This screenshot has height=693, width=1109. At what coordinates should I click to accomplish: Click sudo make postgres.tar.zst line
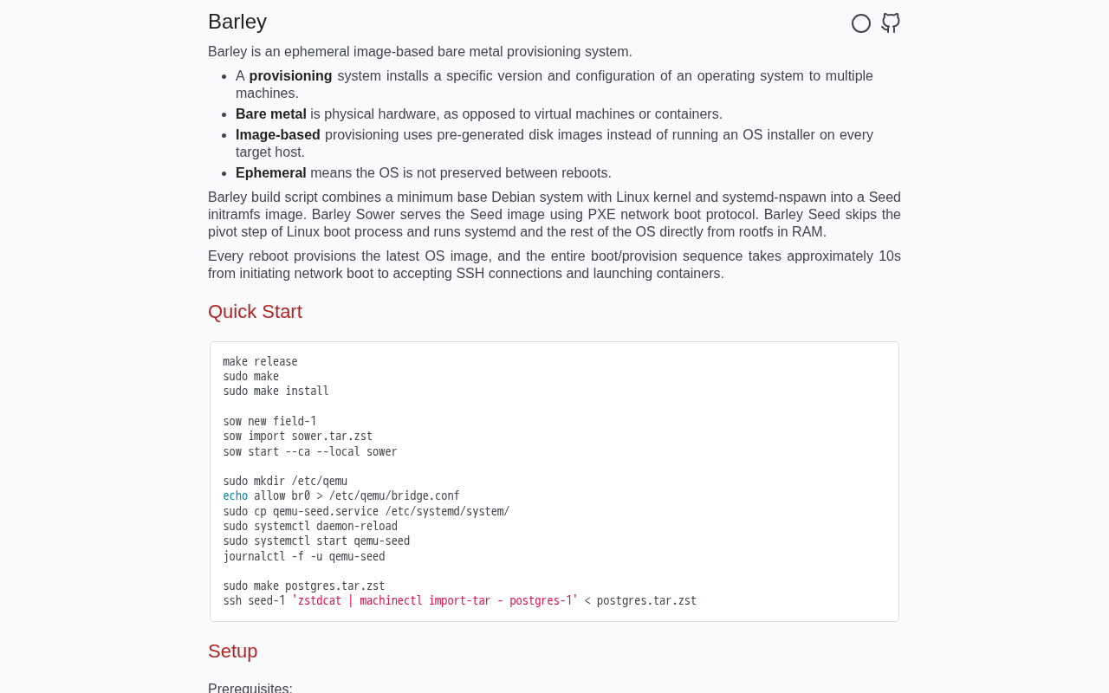tap(304, 586)
